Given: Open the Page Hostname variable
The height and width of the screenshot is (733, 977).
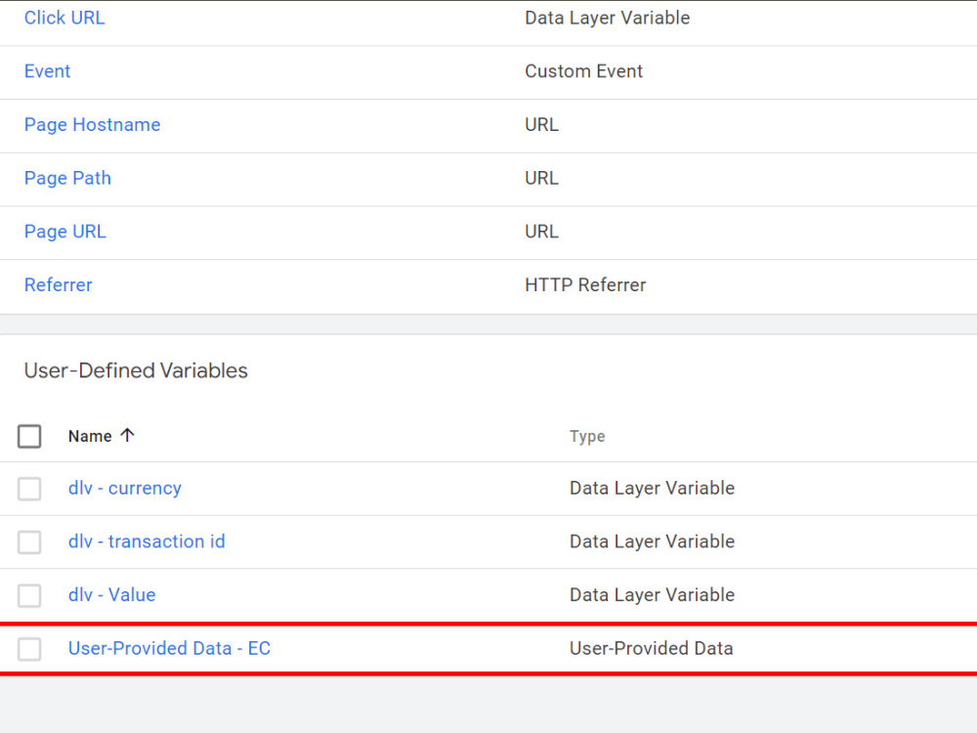Looking at the screenshot, I should click(92, 125).
